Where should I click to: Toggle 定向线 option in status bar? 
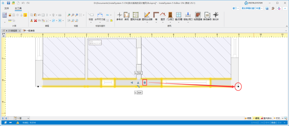click(x=254, y=123)
